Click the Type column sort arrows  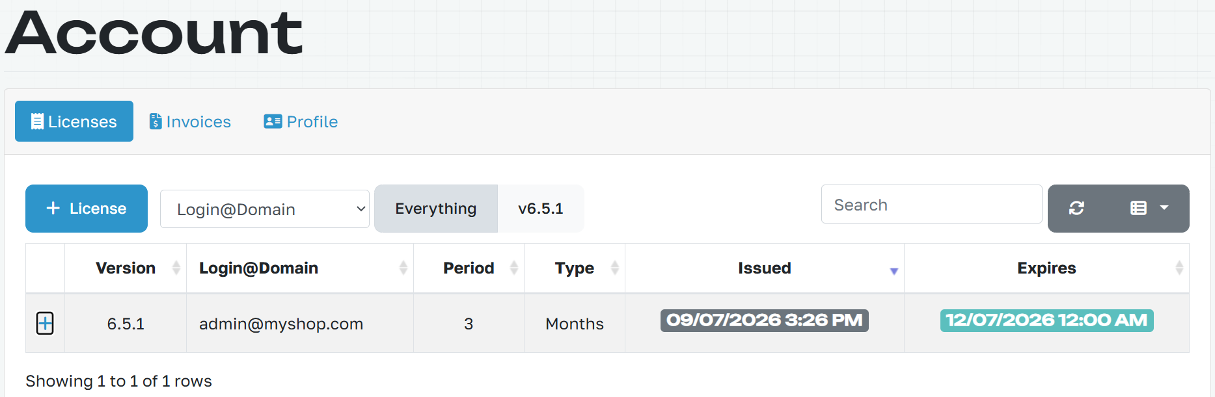point(614,268)
